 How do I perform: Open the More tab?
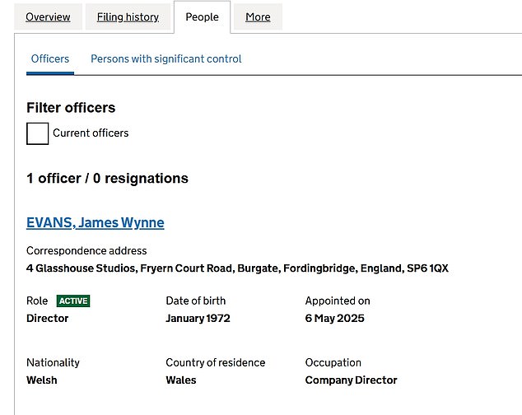pyautogui.click(x=258, y=16)
